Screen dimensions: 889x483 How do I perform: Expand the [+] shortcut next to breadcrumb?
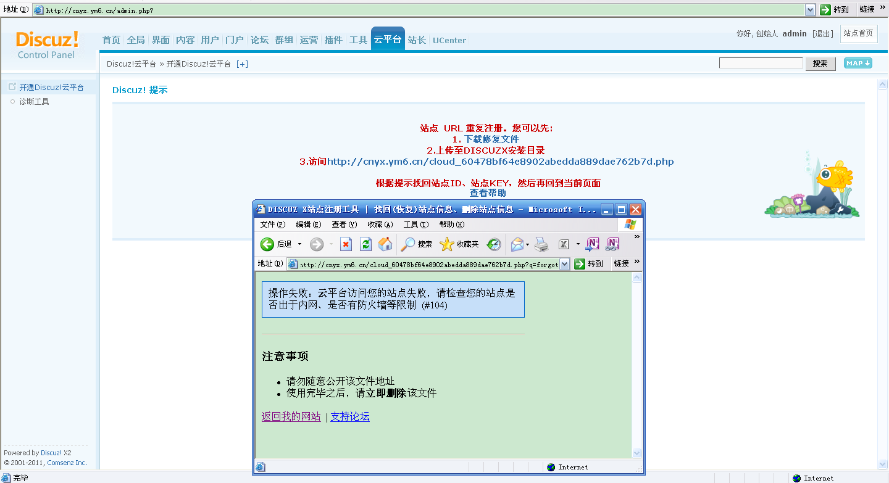(x=242, y=64)
